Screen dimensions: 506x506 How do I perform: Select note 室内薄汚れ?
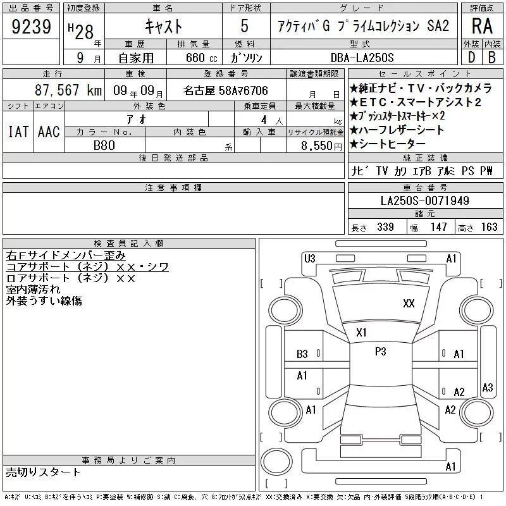33,290
